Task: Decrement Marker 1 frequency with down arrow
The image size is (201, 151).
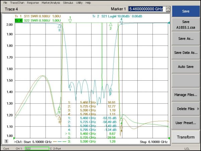Action: [x=168, y=10]
